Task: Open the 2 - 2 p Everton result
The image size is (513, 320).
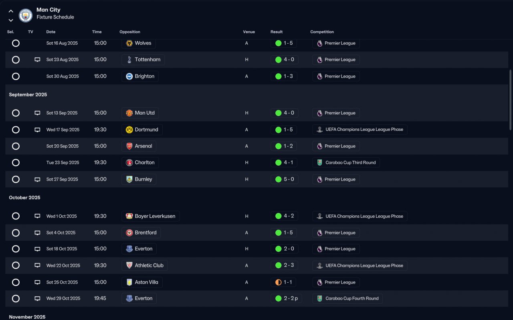Action: (x=287, y=298)
